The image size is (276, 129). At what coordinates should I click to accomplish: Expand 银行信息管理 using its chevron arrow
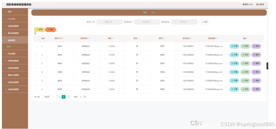click(x=25, y=33)
